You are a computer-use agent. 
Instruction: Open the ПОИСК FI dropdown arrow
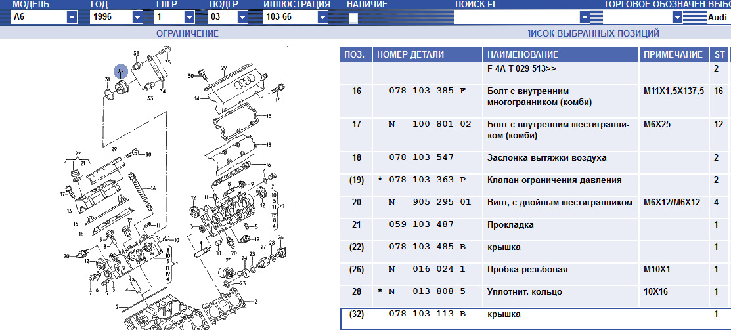tap(585, 18)
